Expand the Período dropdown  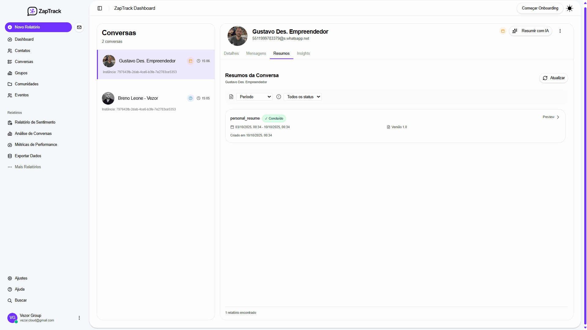click(254, 97)
